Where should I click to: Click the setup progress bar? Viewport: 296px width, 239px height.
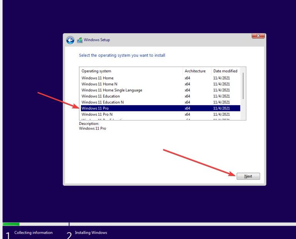[x=149, y=224]
